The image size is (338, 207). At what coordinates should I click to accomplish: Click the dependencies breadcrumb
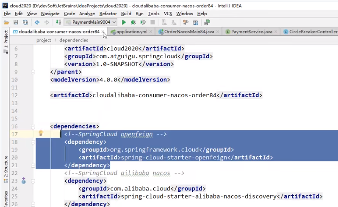pyautogui.click(x=74, y=40)
